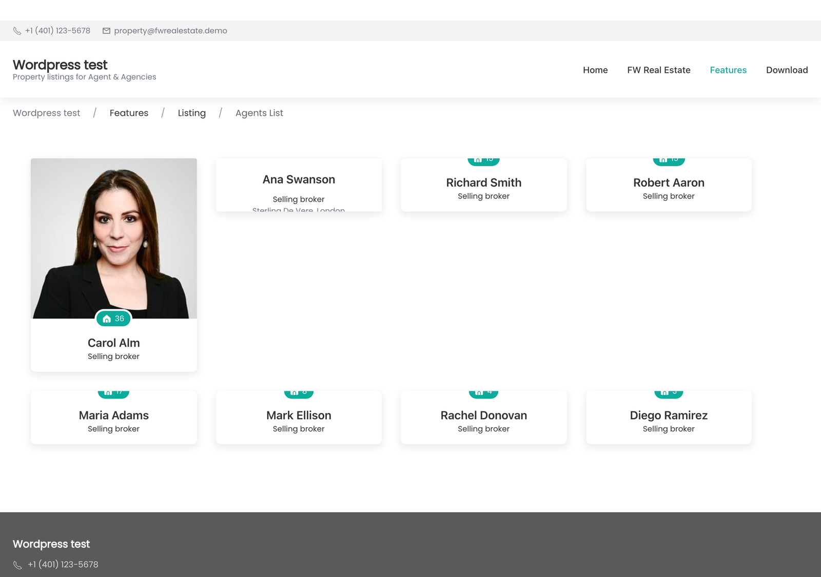Open Carol Alm's profile photo
Image resolution: width=821 pixels, height=577 pixels.
(114, 238)
